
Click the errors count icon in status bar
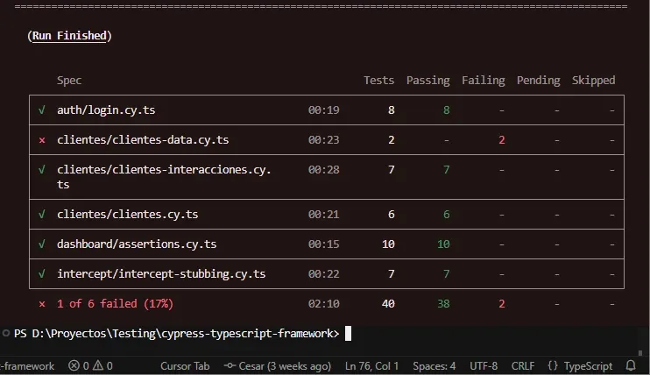click(x=74, y=366)
